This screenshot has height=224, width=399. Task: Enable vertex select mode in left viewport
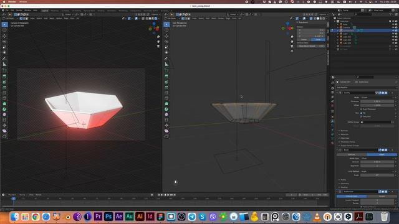21,18
